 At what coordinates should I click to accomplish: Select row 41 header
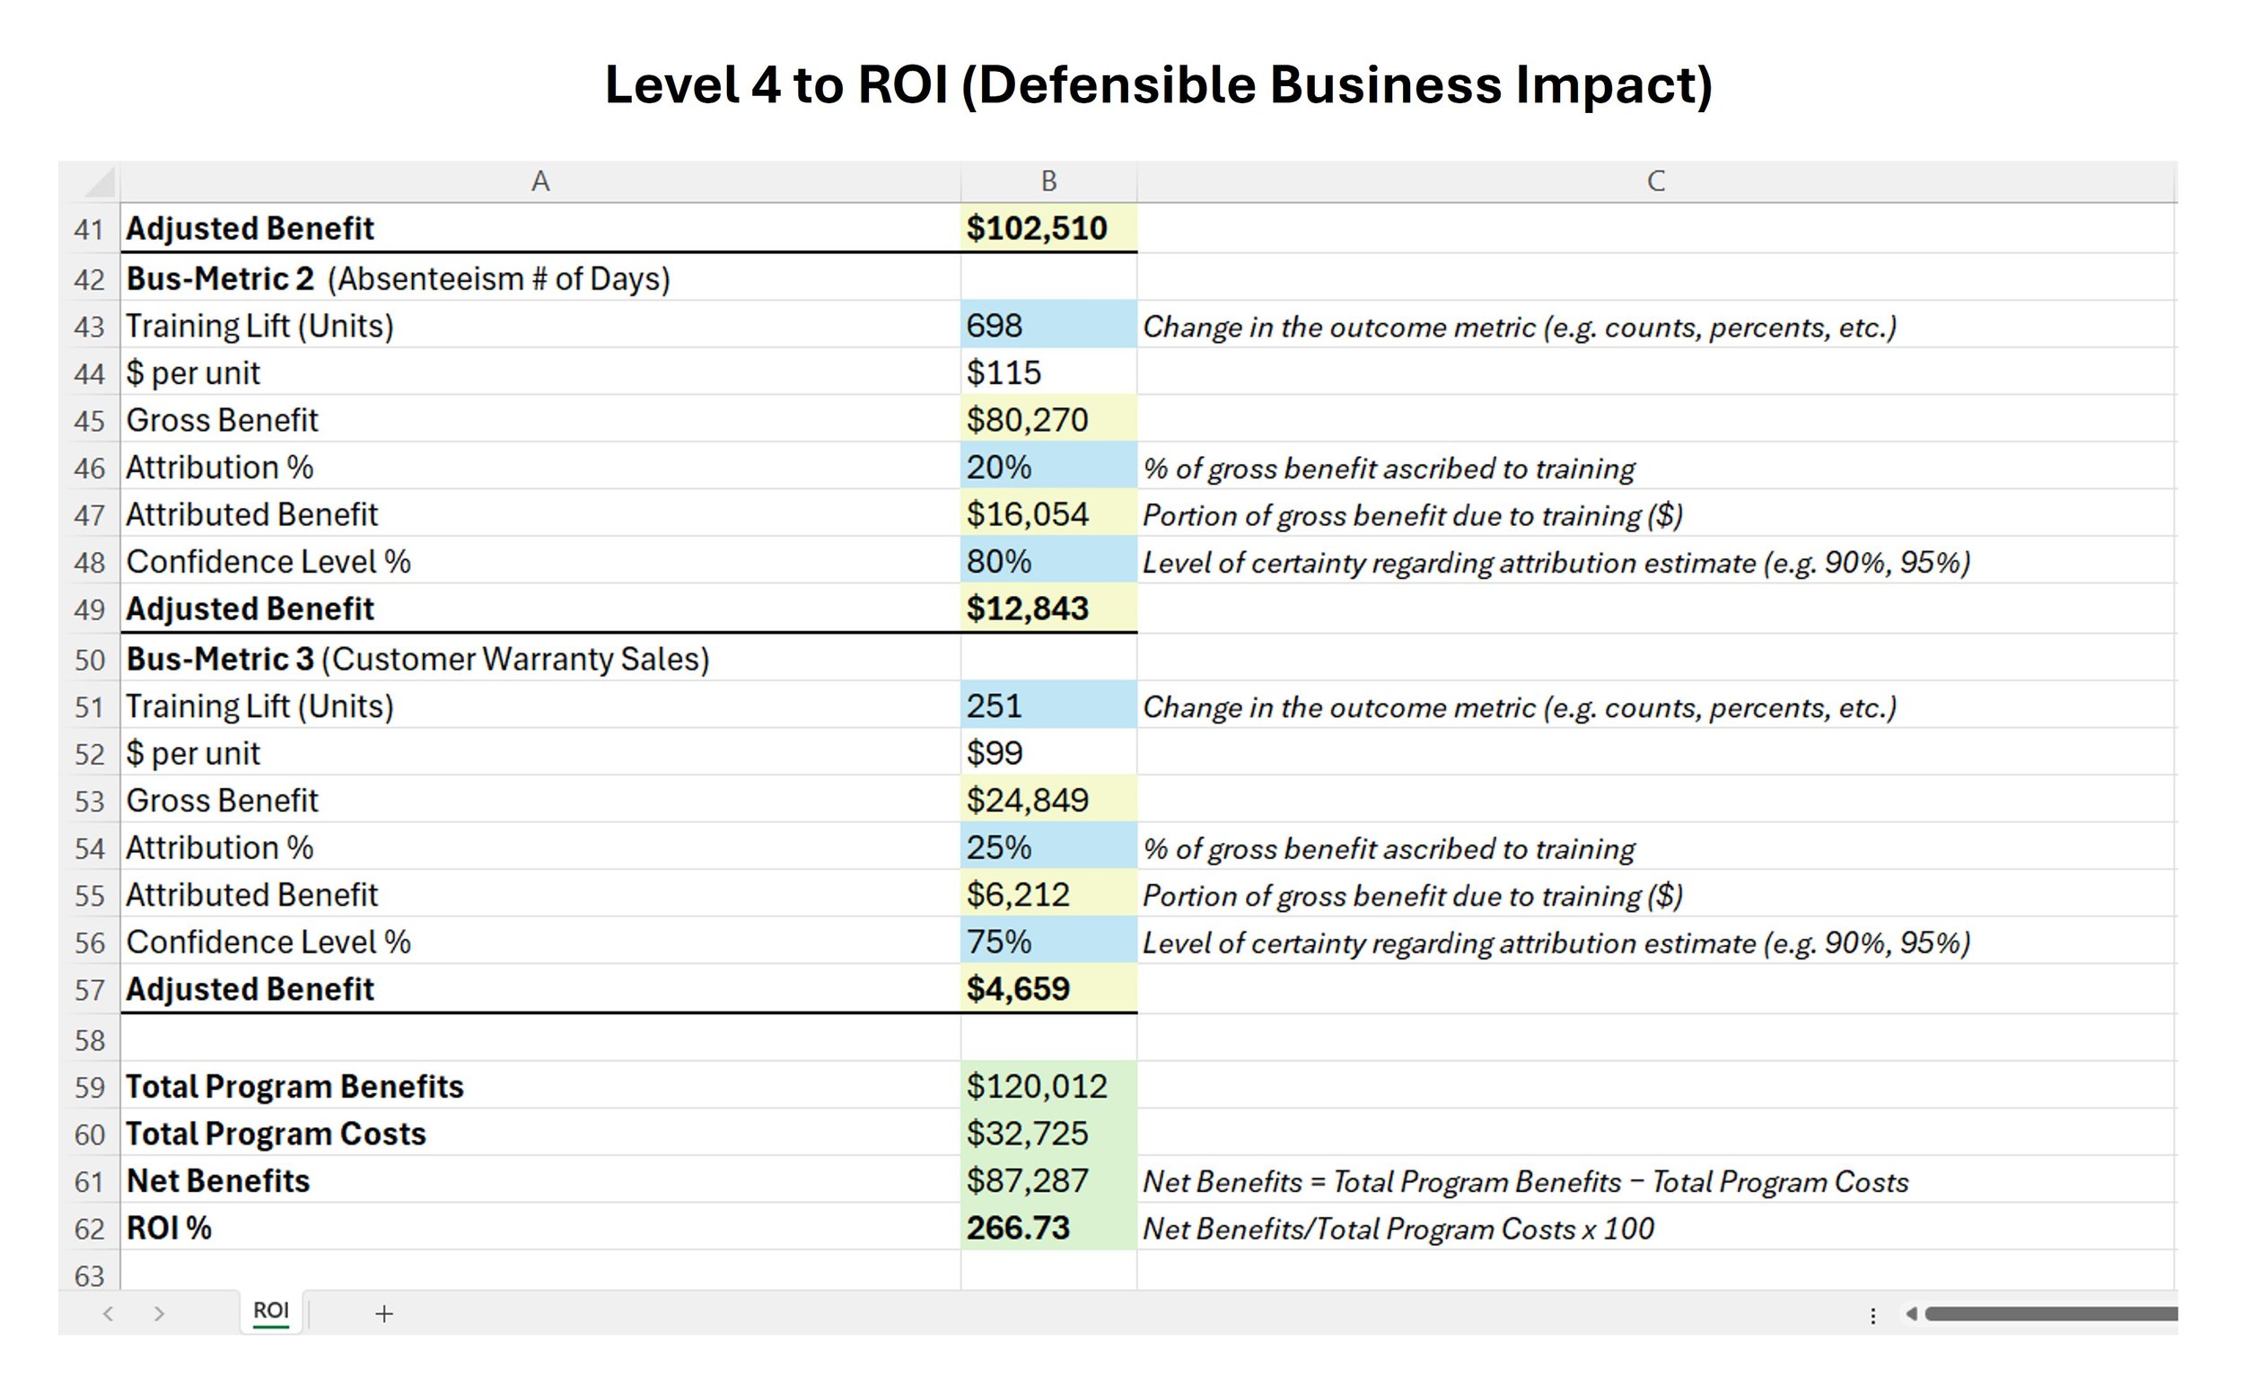click(x=89, y=229)
